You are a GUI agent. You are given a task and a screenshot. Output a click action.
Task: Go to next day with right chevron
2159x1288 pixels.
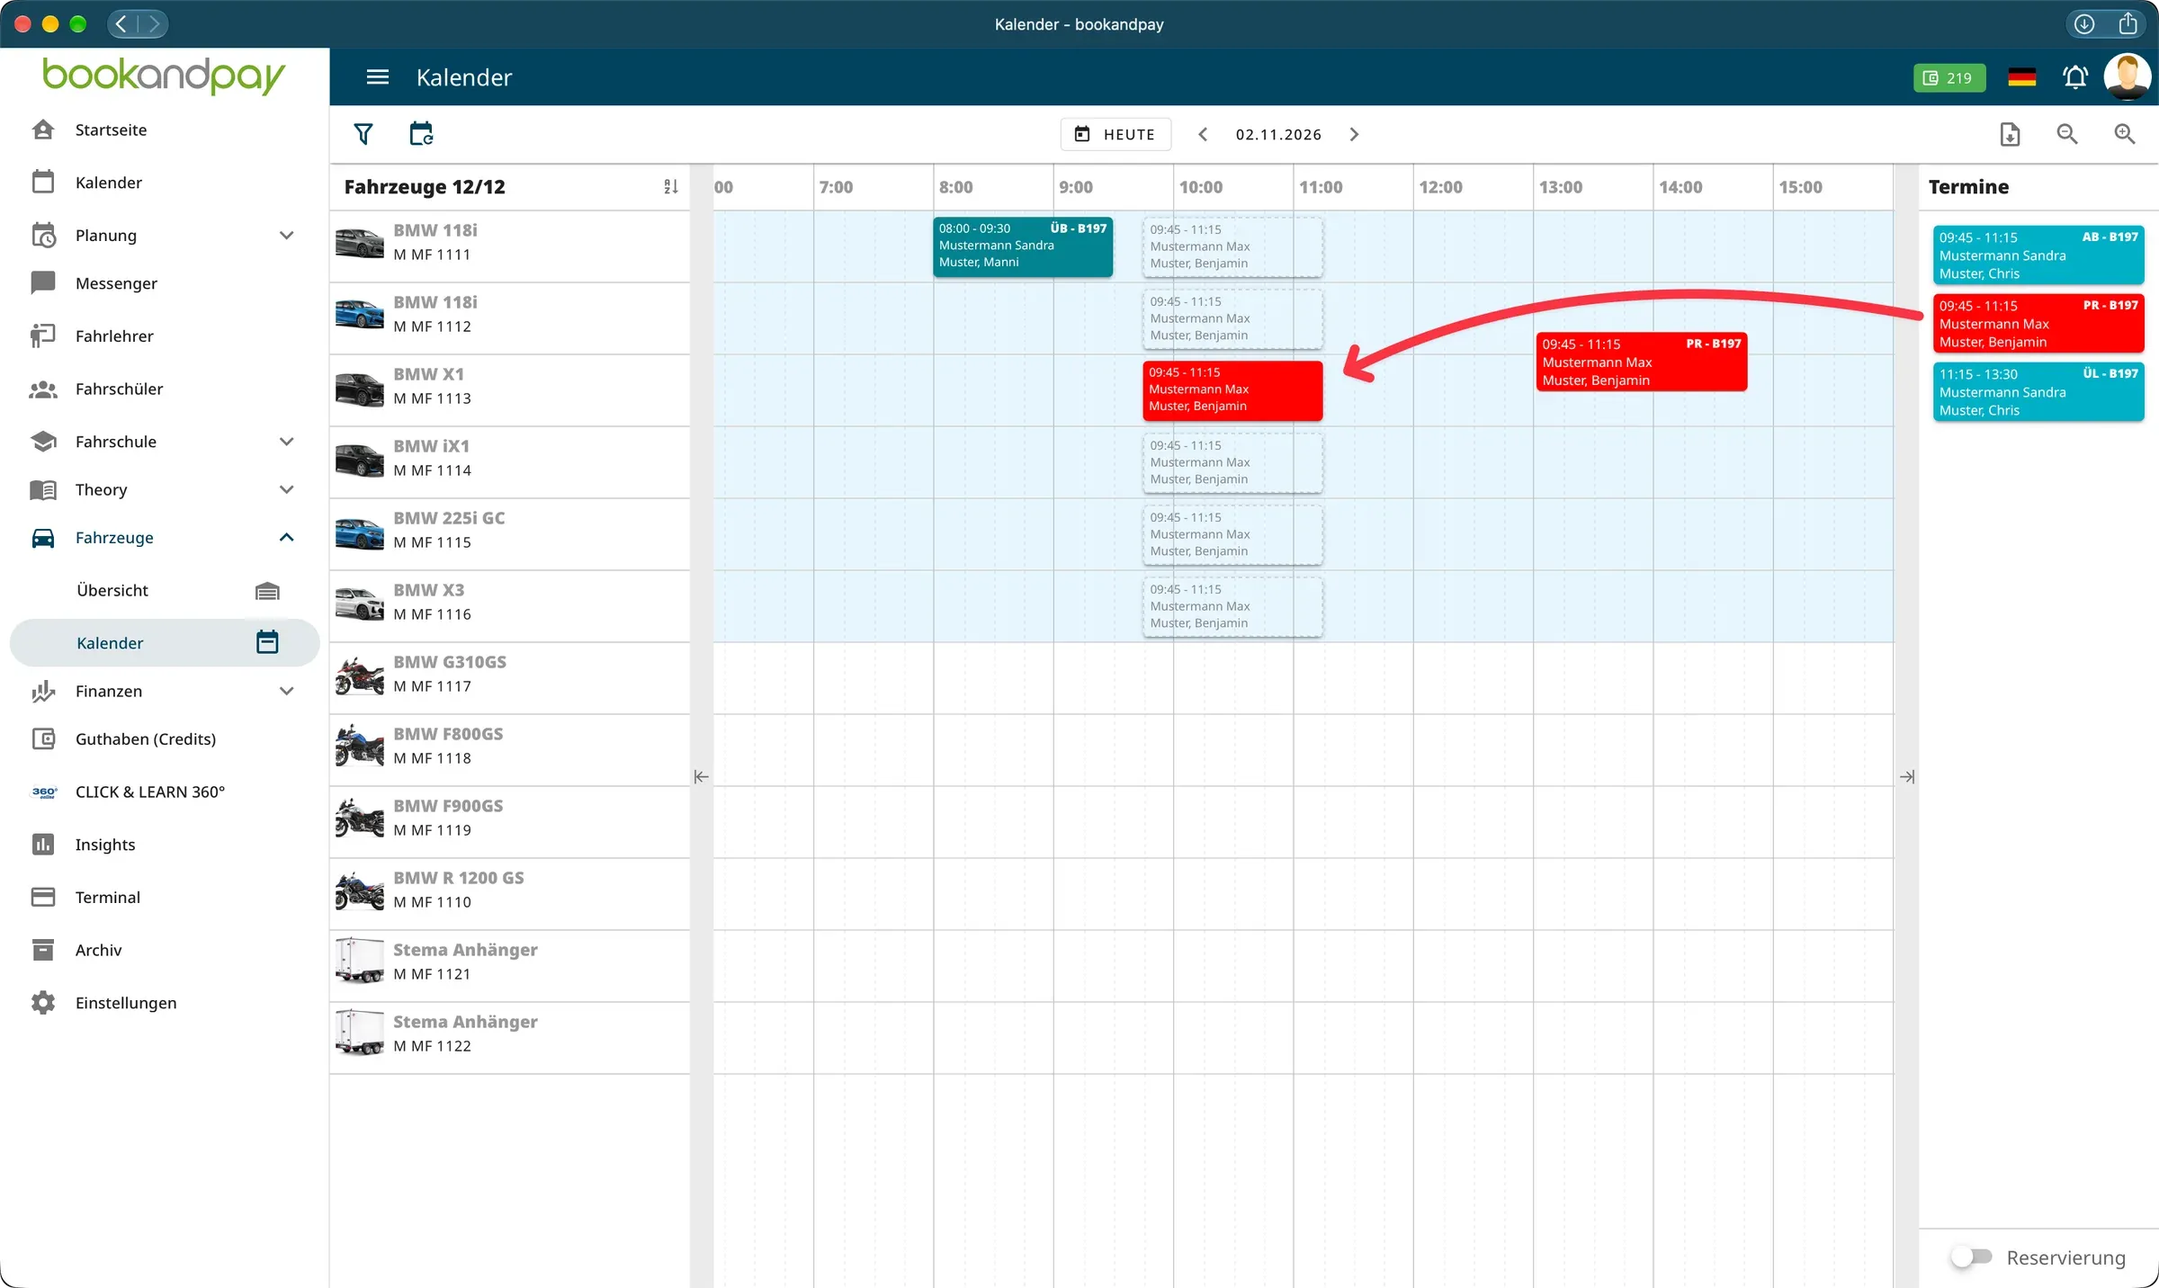1355,134
